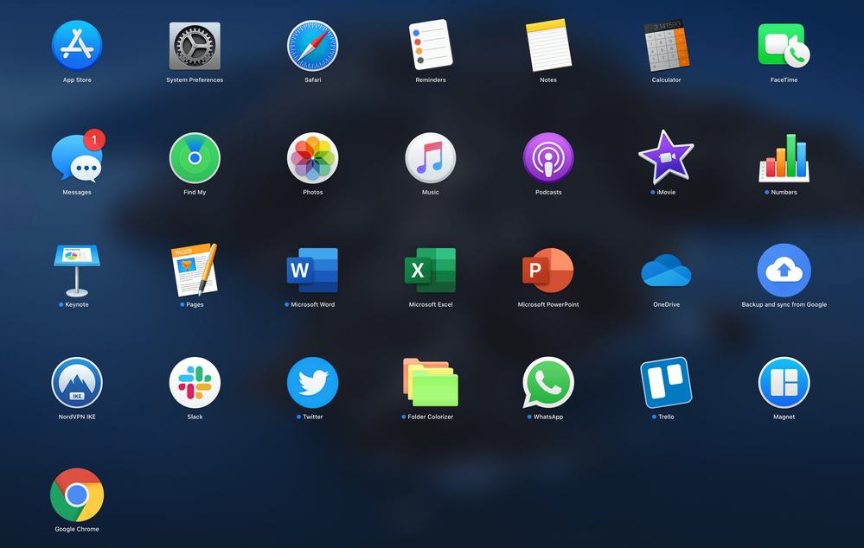The height and width of the screenshot is (548, 864).
Task: Open the App Store app
Action: click(x=77, y=46)
